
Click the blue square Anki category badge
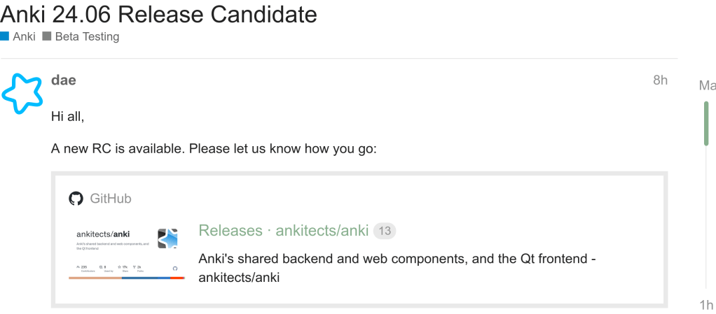tap(5, 36)
